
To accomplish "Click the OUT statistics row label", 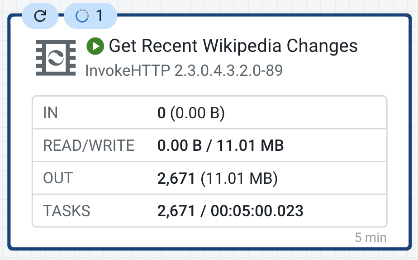I will (57, 178).
